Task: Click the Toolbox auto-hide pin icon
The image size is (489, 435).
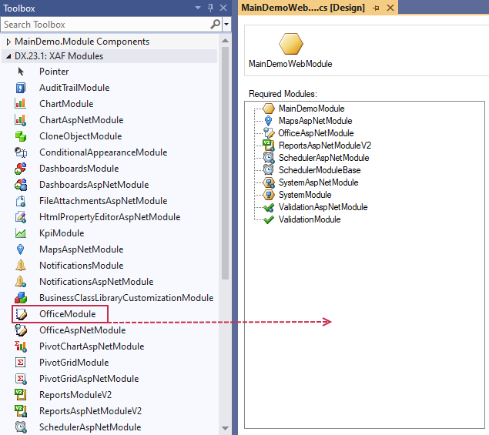Action: 210,8
